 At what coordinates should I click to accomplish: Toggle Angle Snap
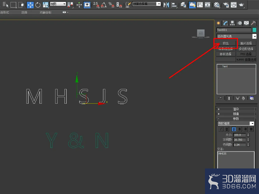coord(104,5)
